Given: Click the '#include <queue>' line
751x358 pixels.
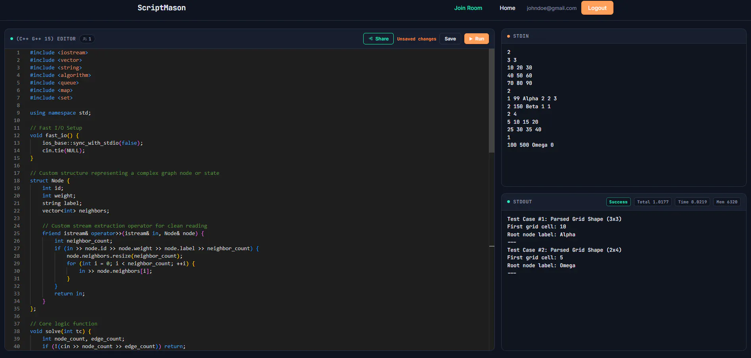Looking at the screenshot, I should [x=54, y=83].
